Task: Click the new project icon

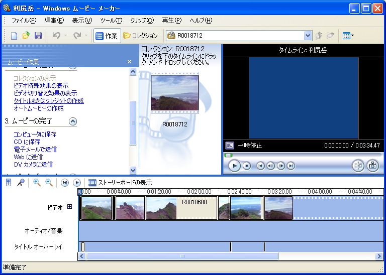Action: pyautogui.click(x=14, y=36)
